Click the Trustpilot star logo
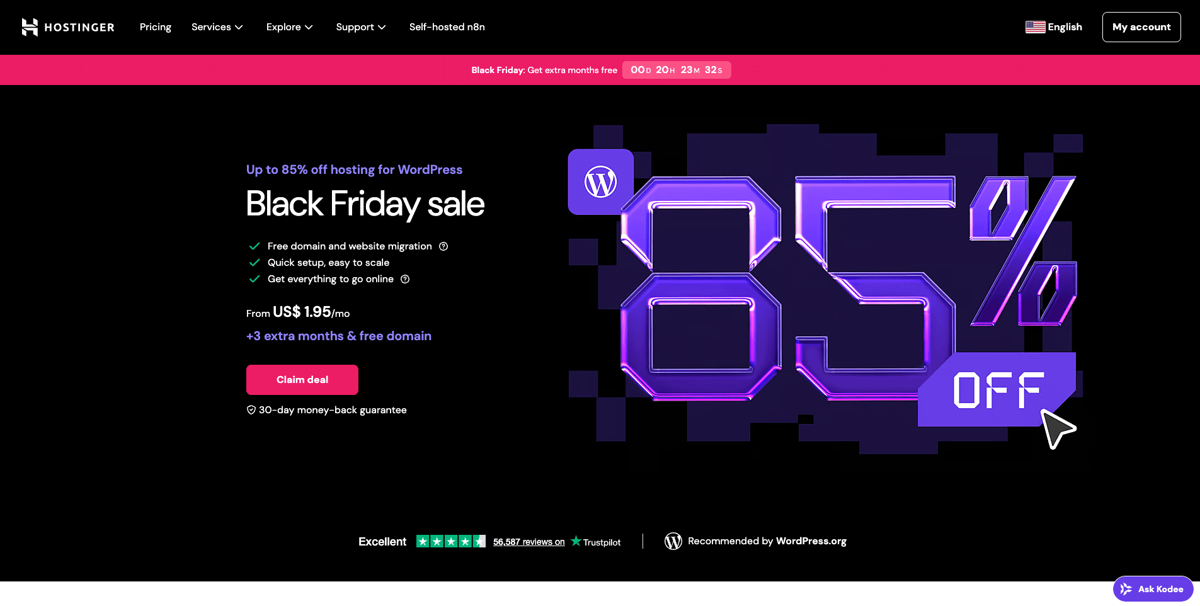This screenshot has width=1200, height=606. coord(576,541)
